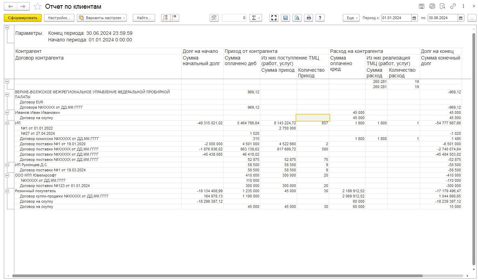478x280 pixels.
Task: Open preview with toolbar magnifier-page icon
Action: (297, 18)
